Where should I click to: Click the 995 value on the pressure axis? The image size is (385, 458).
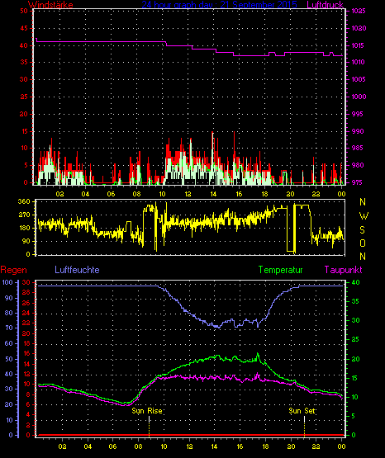[358, 114]
